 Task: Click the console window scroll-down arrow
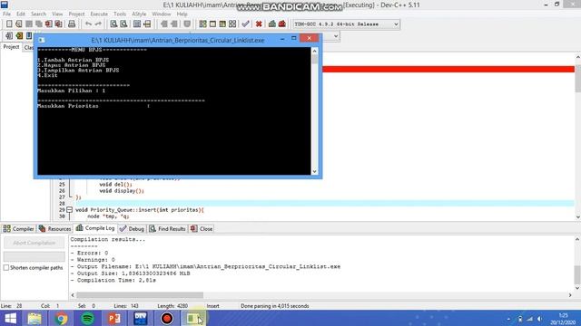pyautogui.click(x=315, y=171)
